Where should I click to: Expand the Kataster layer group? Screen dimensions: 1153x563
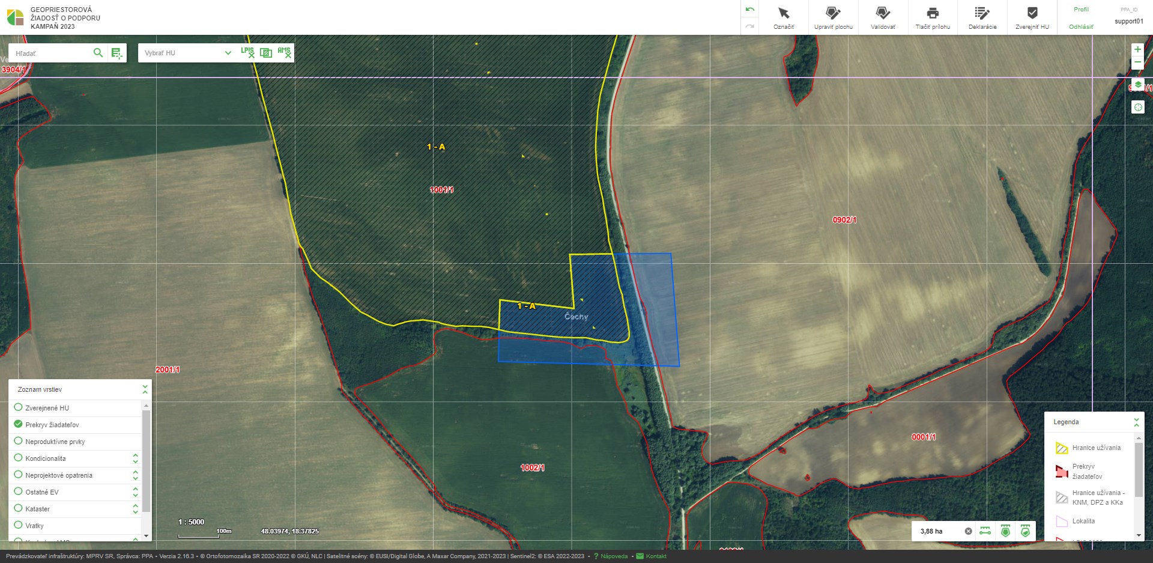point(135,509)
